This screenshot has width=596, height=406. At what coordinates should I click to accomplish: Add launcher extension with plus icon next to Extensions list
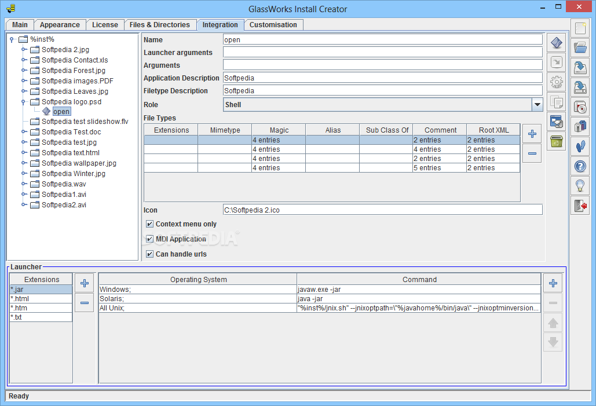pos(85,283)
